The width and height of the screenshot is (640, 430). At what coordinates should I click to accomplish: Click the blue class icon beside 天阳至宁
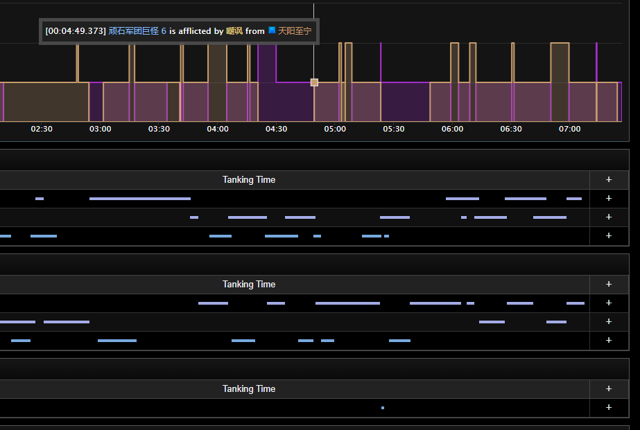coord(272,30)
